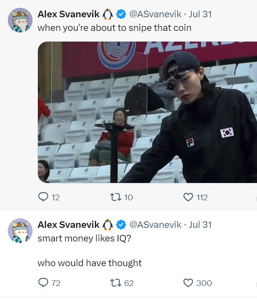Click reply icon on snipe coin tweet
The height and width of the screenshot is (300, 257).
pos(43,197)
